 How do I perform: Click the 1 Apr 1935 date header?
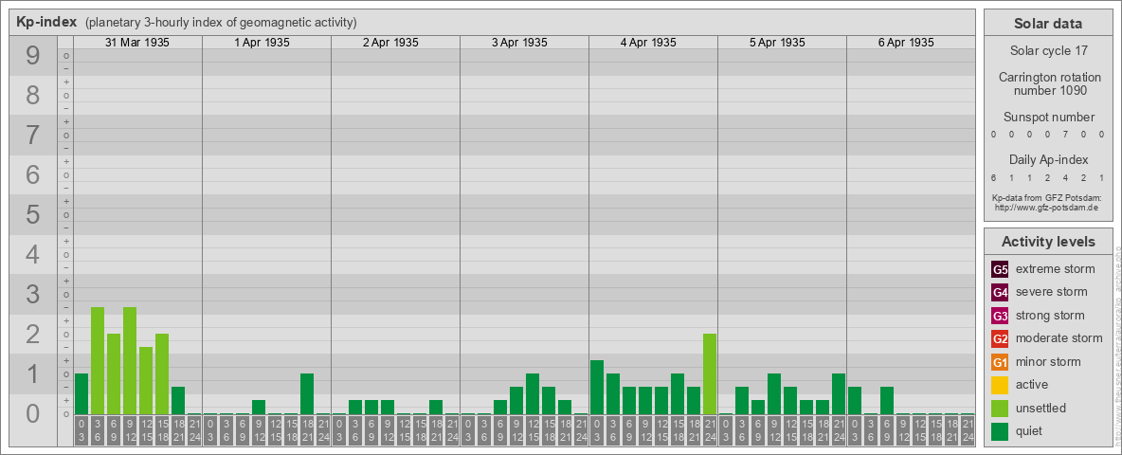pos(262,43)
